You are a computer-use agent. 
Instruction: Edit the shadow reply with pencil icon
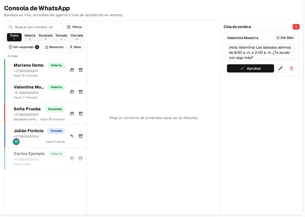tap(281, 68)
